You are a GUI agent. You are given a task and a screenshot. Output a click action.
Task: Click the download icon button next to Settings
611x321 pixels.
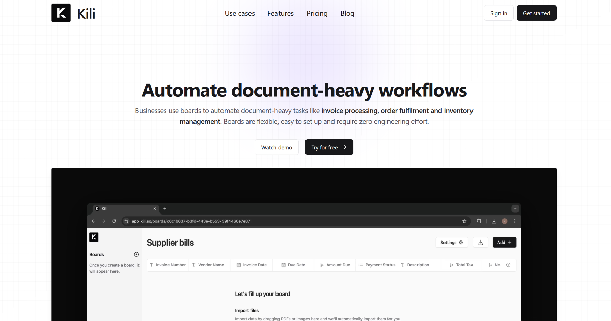[481, 243]
